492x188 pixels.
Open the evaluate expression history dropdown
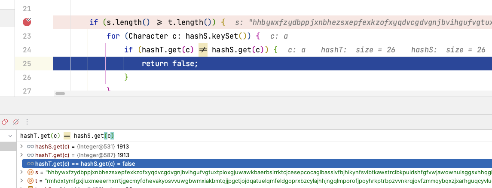click(10, 136)
